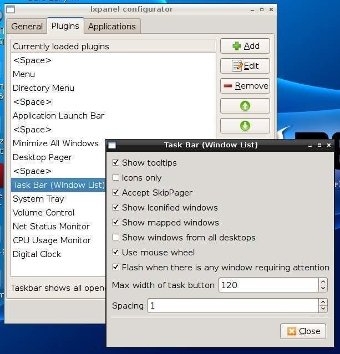
Task: Open lxpanel configurator window menu icon
Action: pos(11,9)
